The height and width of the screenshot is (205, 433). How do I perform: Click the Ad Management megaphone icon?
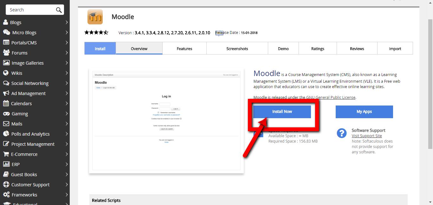6,93
